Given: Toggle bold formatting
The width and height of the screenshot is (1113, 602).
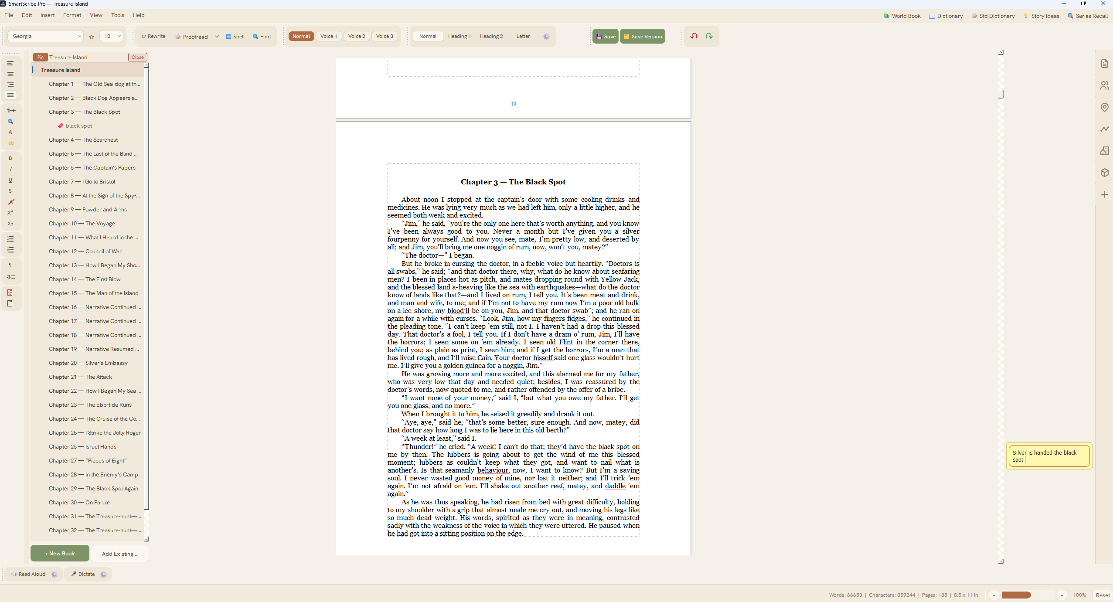Looking at the screenshot, I should click(10, 158).
